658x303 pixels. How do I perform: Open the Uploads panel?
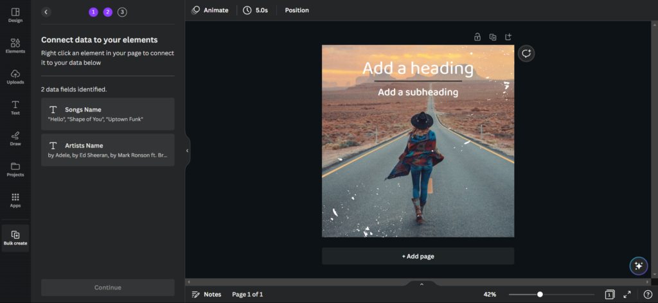pyautogui.click(x=15, y=77)
